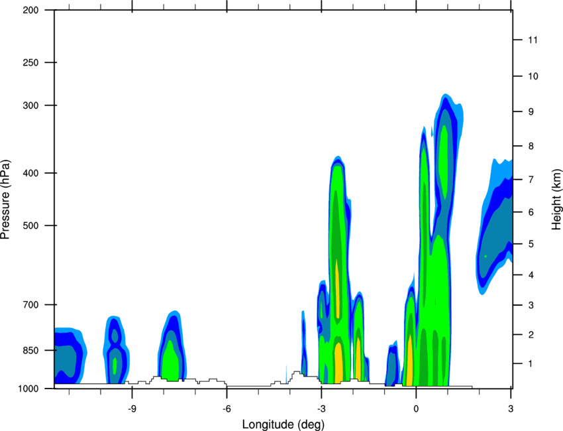Viewport: 563px width, 431px height.
Task: Click the -9 longitude tick label
Action: point(132,409)
